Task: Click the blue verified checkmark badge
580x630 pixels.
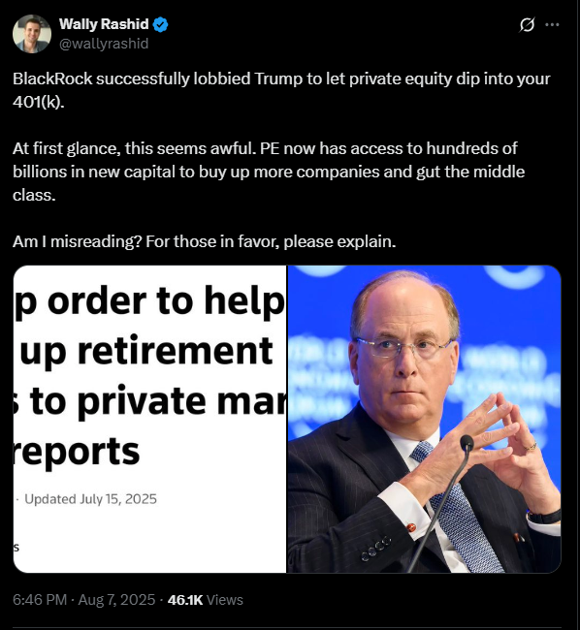Action: (x=161, y=24)
